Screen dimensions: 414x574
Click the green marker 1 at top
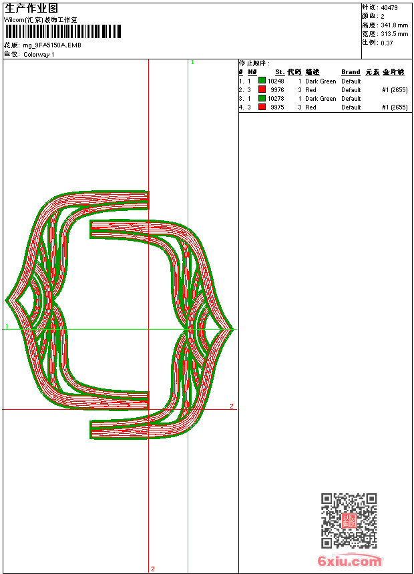coord(192,63)
